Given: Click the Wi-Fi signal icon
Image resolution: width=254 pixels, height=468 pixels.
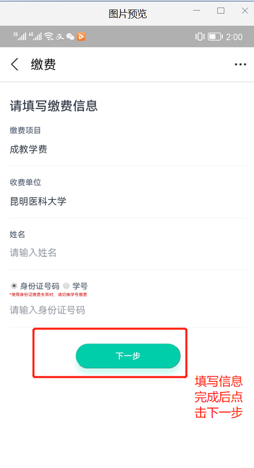Looking at the screenshot, I should [x=49, y=36].
